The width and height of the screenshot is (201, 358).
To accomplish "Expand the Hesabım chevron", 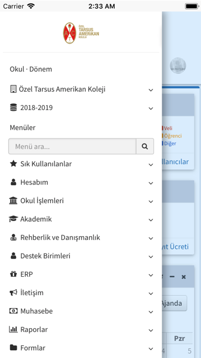I will [151, 183].
